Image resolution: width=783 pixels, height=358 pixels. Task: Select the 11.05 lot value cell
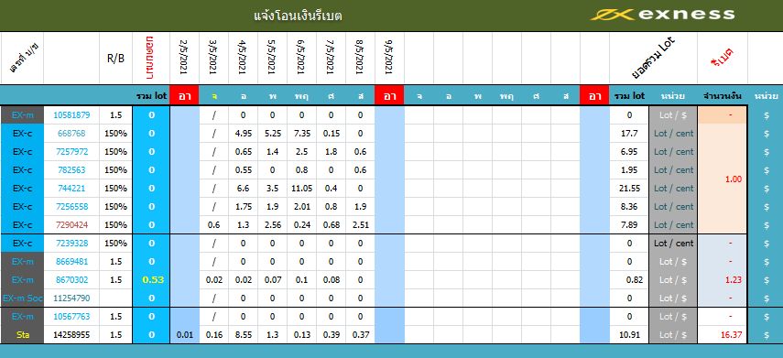(301, 189)
